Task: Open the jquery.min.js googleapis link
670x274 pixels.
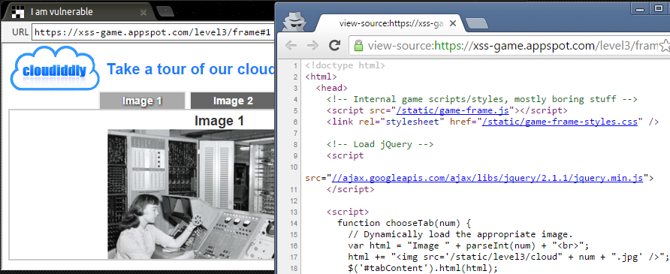Action: pyautogui.click(x=487, y=178)
